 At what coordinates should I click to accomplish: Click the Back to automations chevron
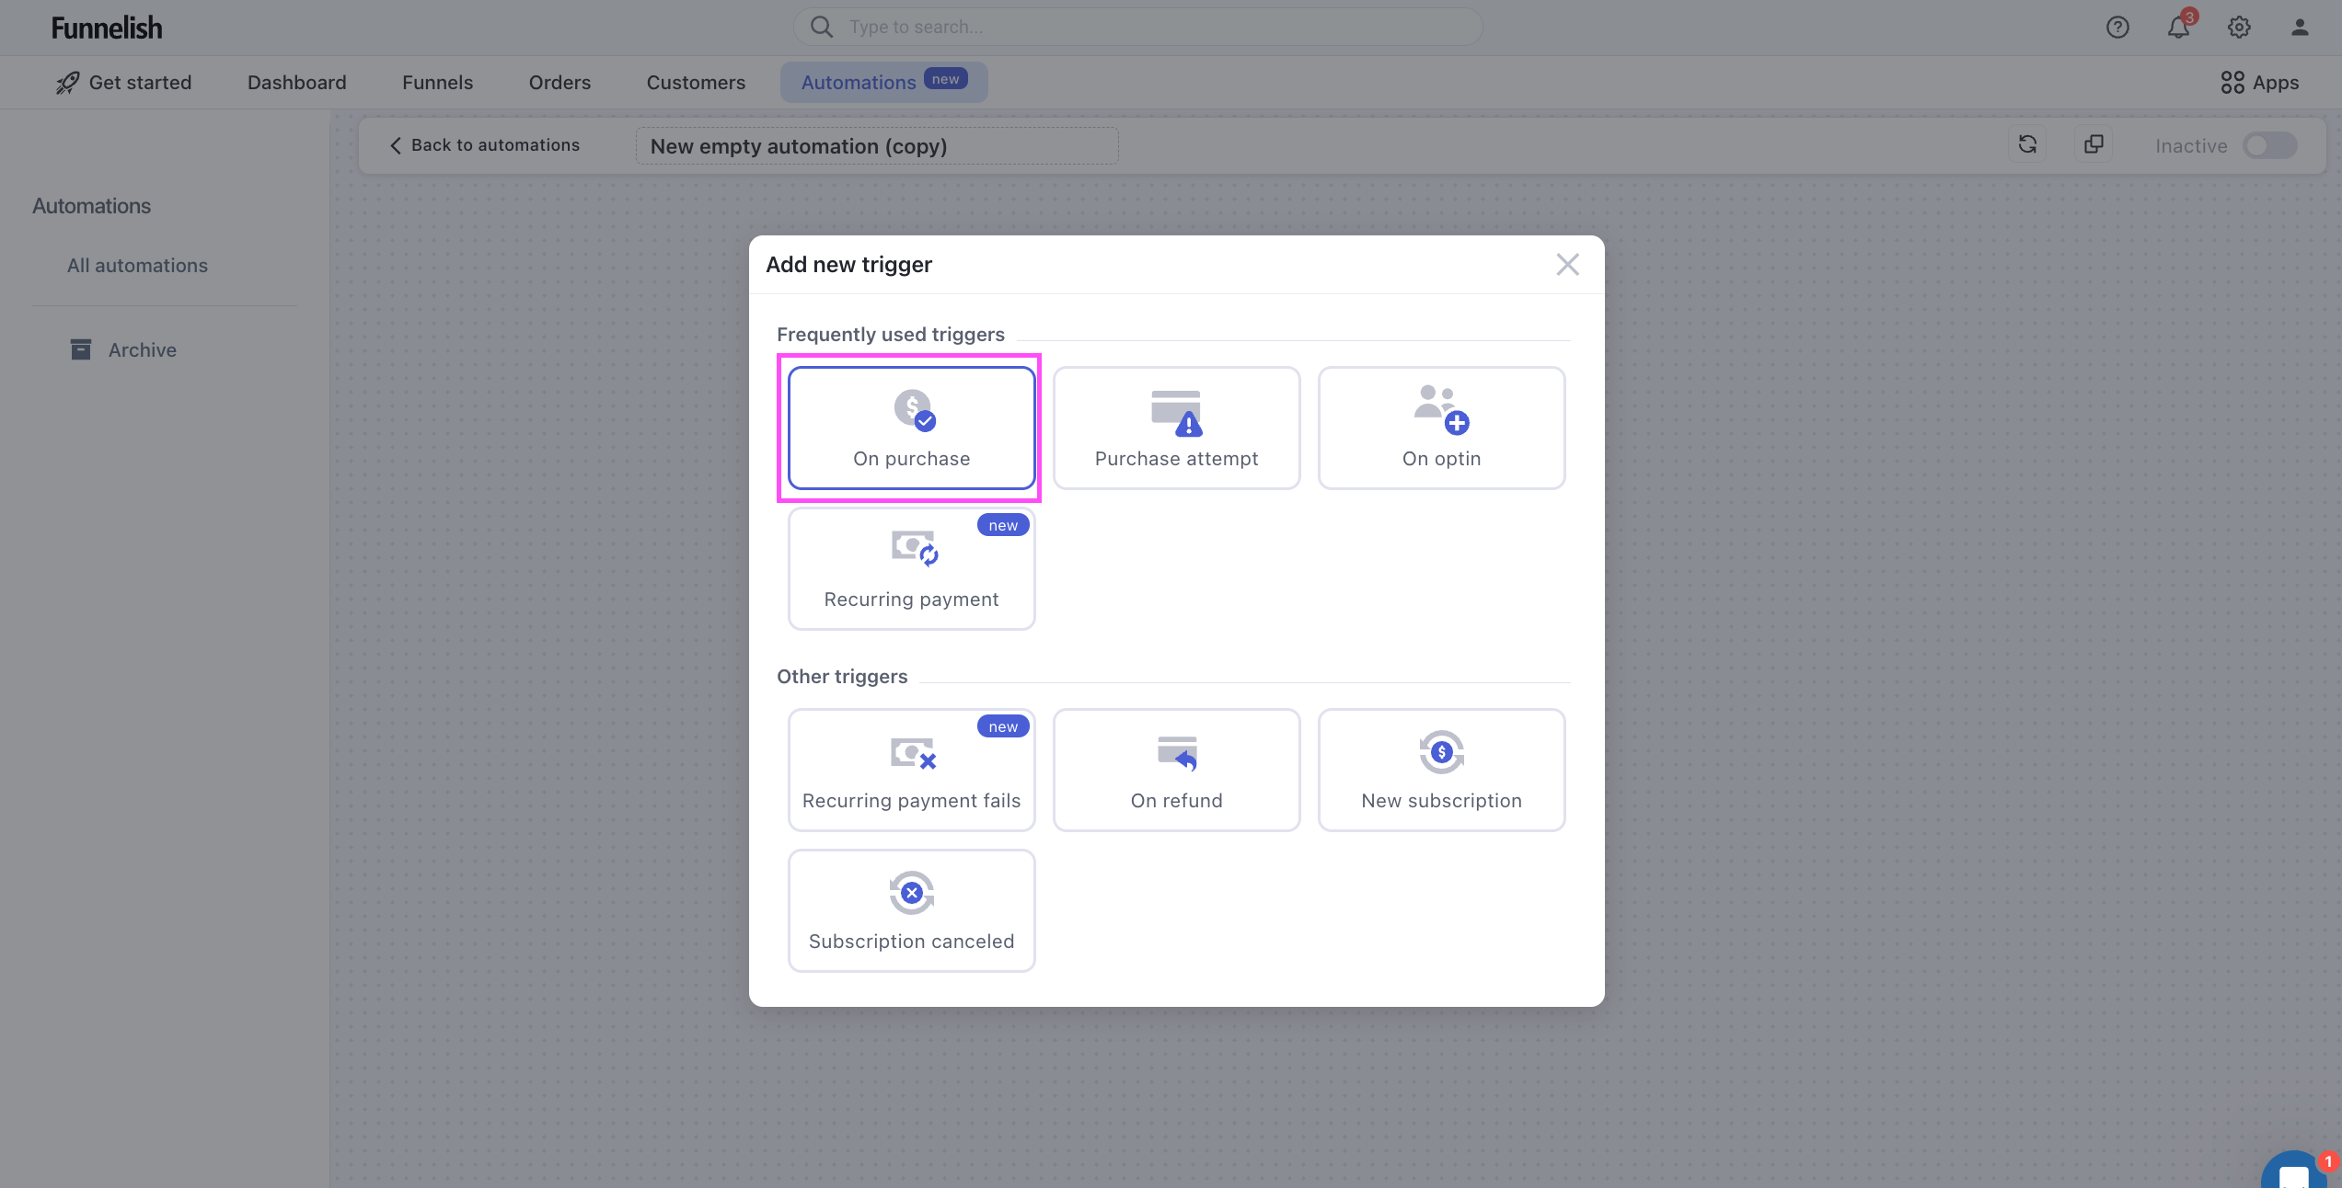[x=396, y=145]
